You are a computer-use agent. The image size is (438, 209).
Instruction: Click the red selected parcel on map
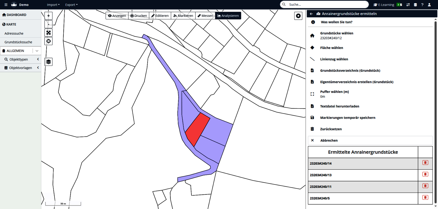[x=198, y=129]
